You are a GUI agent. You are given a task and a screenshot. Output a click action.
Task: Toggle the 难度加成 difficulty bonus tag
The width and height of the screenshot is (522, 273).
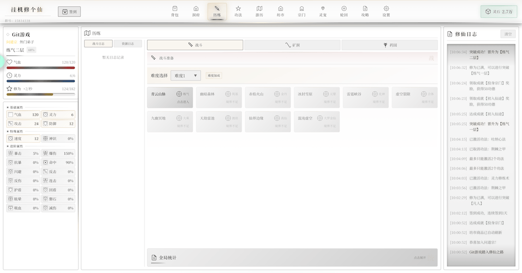coord(213,76)
